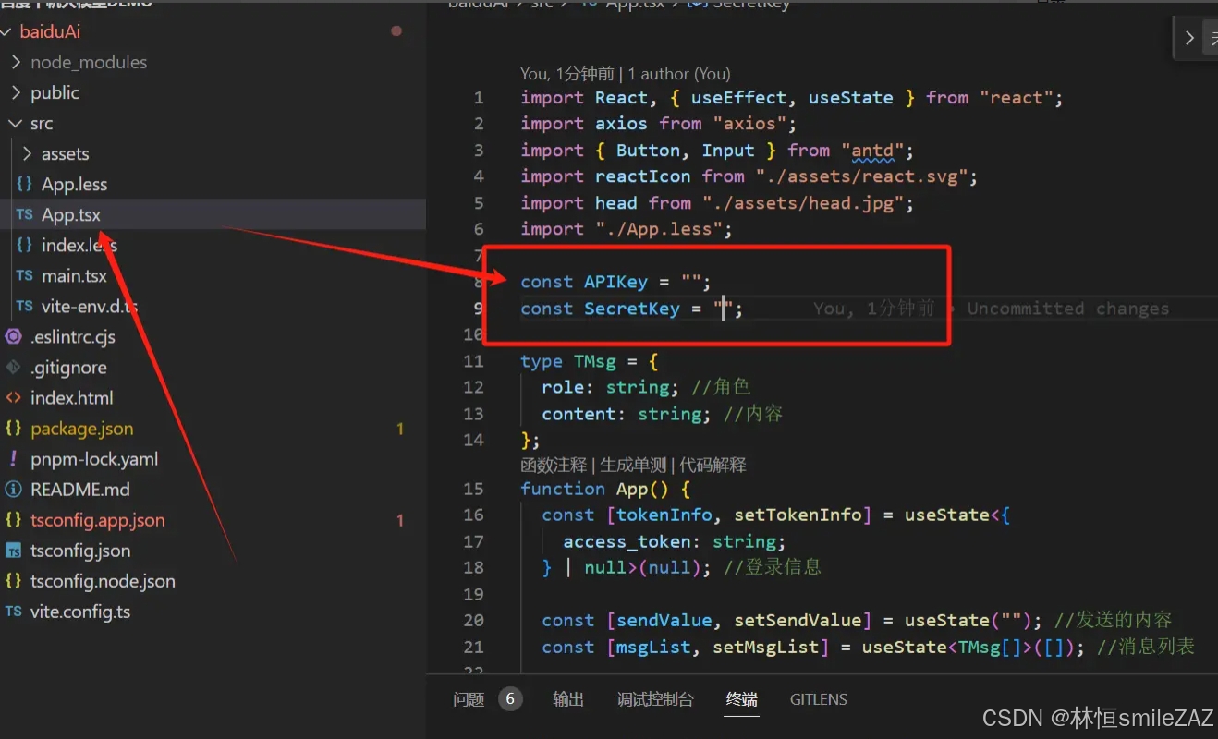Click the inline blame 'Uncommitted changes' text

coord(1067,309)
